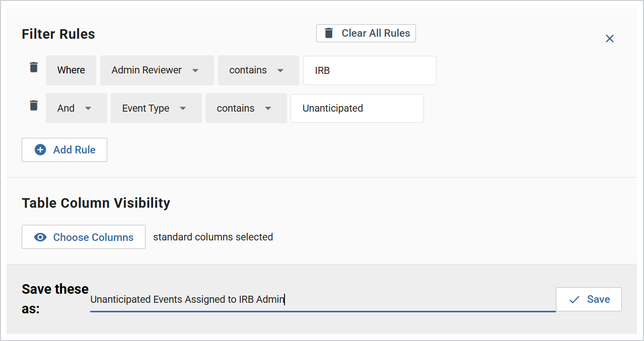This screenshot has width=644, height=341.
Task: Close the filter panel with X
Action: 609,39
